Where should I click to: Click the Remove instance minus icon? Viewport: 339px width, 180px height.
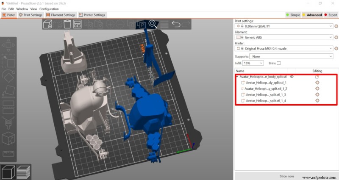[120, 24]
